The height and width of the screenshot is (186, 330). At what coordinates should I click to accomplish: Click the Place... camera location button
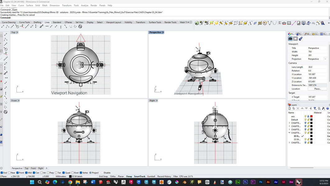click(317, 89)
